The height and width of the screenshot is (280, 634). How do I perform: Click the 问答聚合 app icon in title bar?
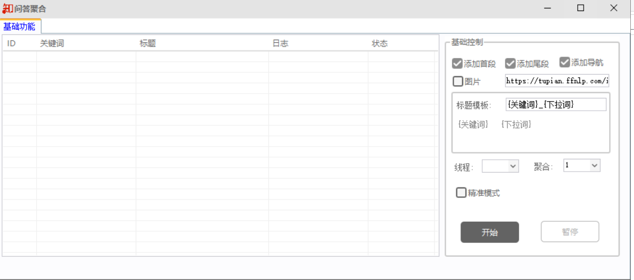tap(7, 8)
